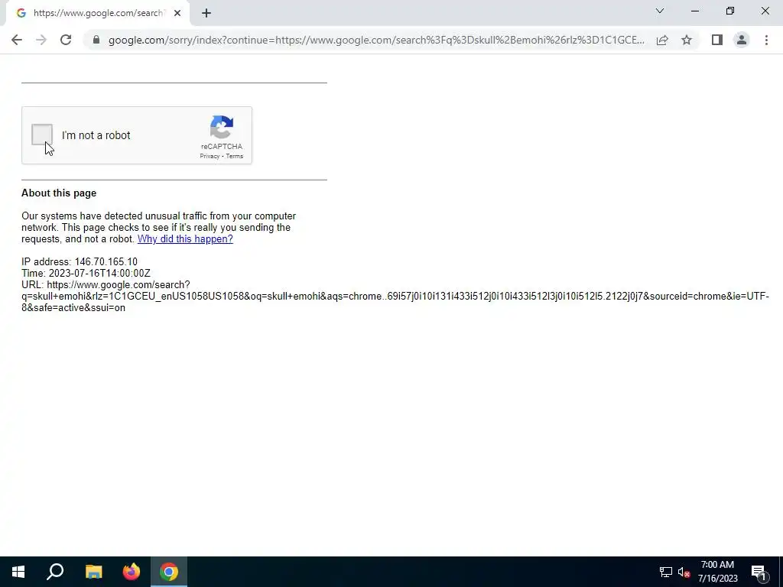Open the Why did this happen? link
This screenshot has width=783, height=587.
point(185,238)
